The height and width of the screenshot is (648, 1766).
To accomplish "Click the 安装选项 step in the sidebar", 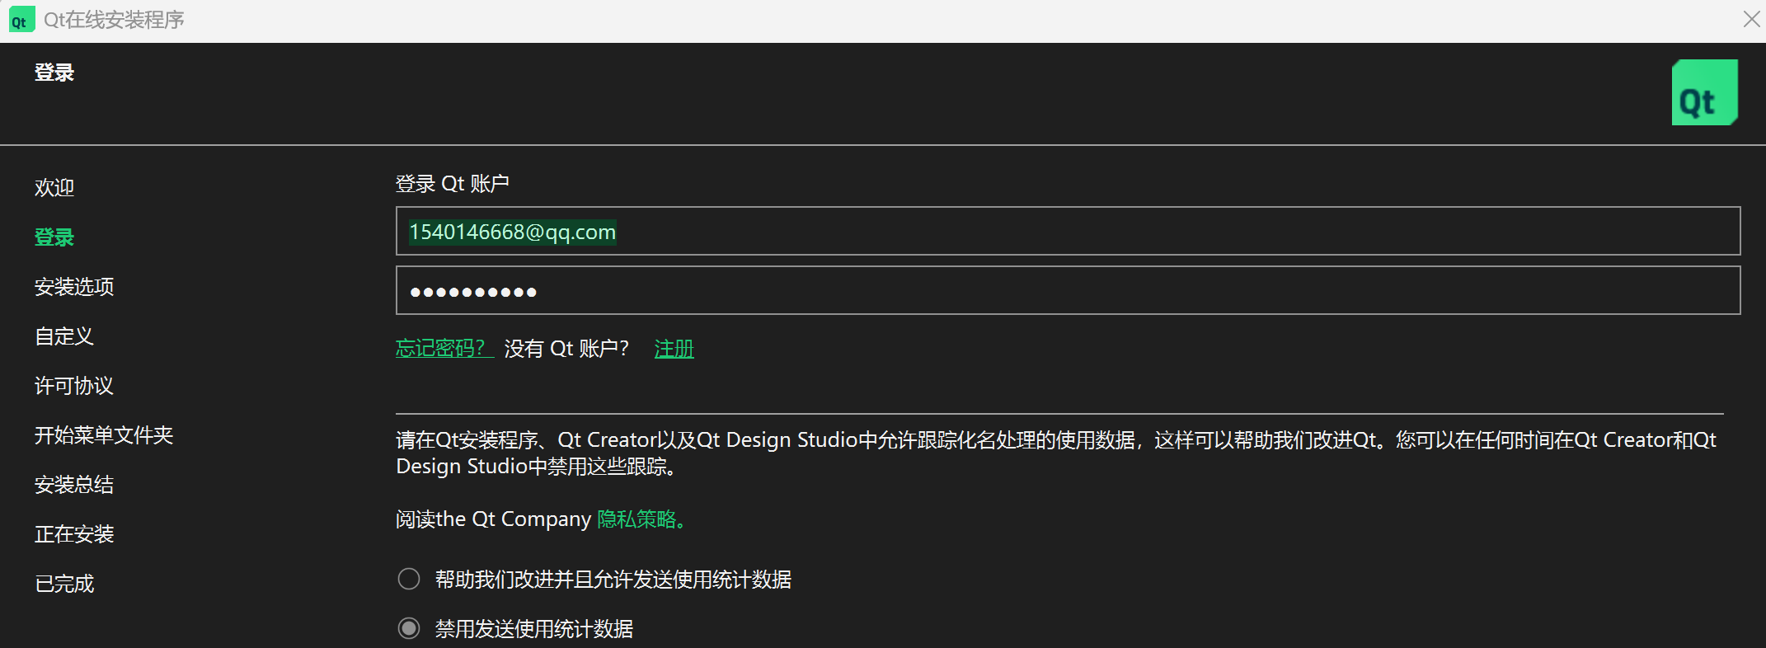I will point(74,287).
